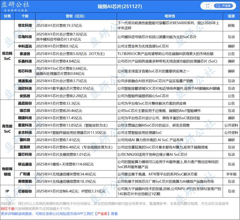
Task: Open the 产业库 search button
Action: tap(223, 6)
